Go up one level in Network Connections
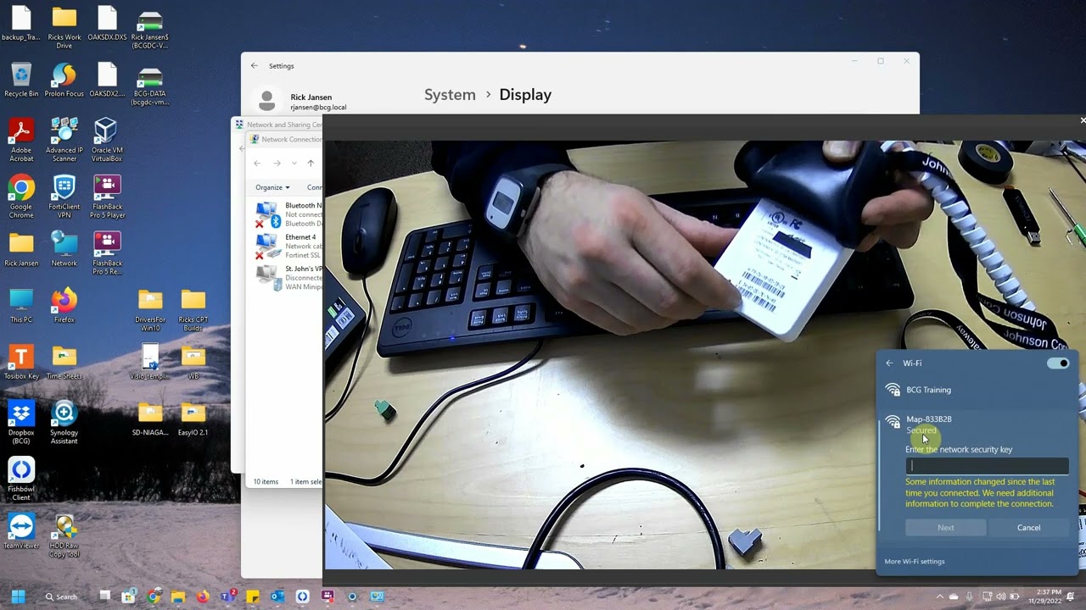This screenshot has height=610, width=1086. click(x=311, y=164)
